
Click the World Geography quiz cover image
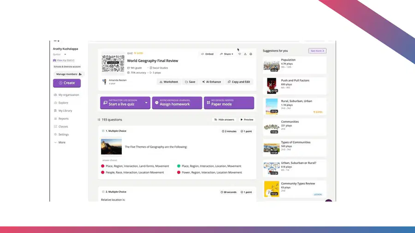[113, 63]
